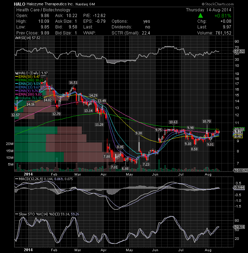Click the EMA(13) 9.67 legend entry
Image resolution: width=248 pixels, height=253 pixels.
[29, 87]
